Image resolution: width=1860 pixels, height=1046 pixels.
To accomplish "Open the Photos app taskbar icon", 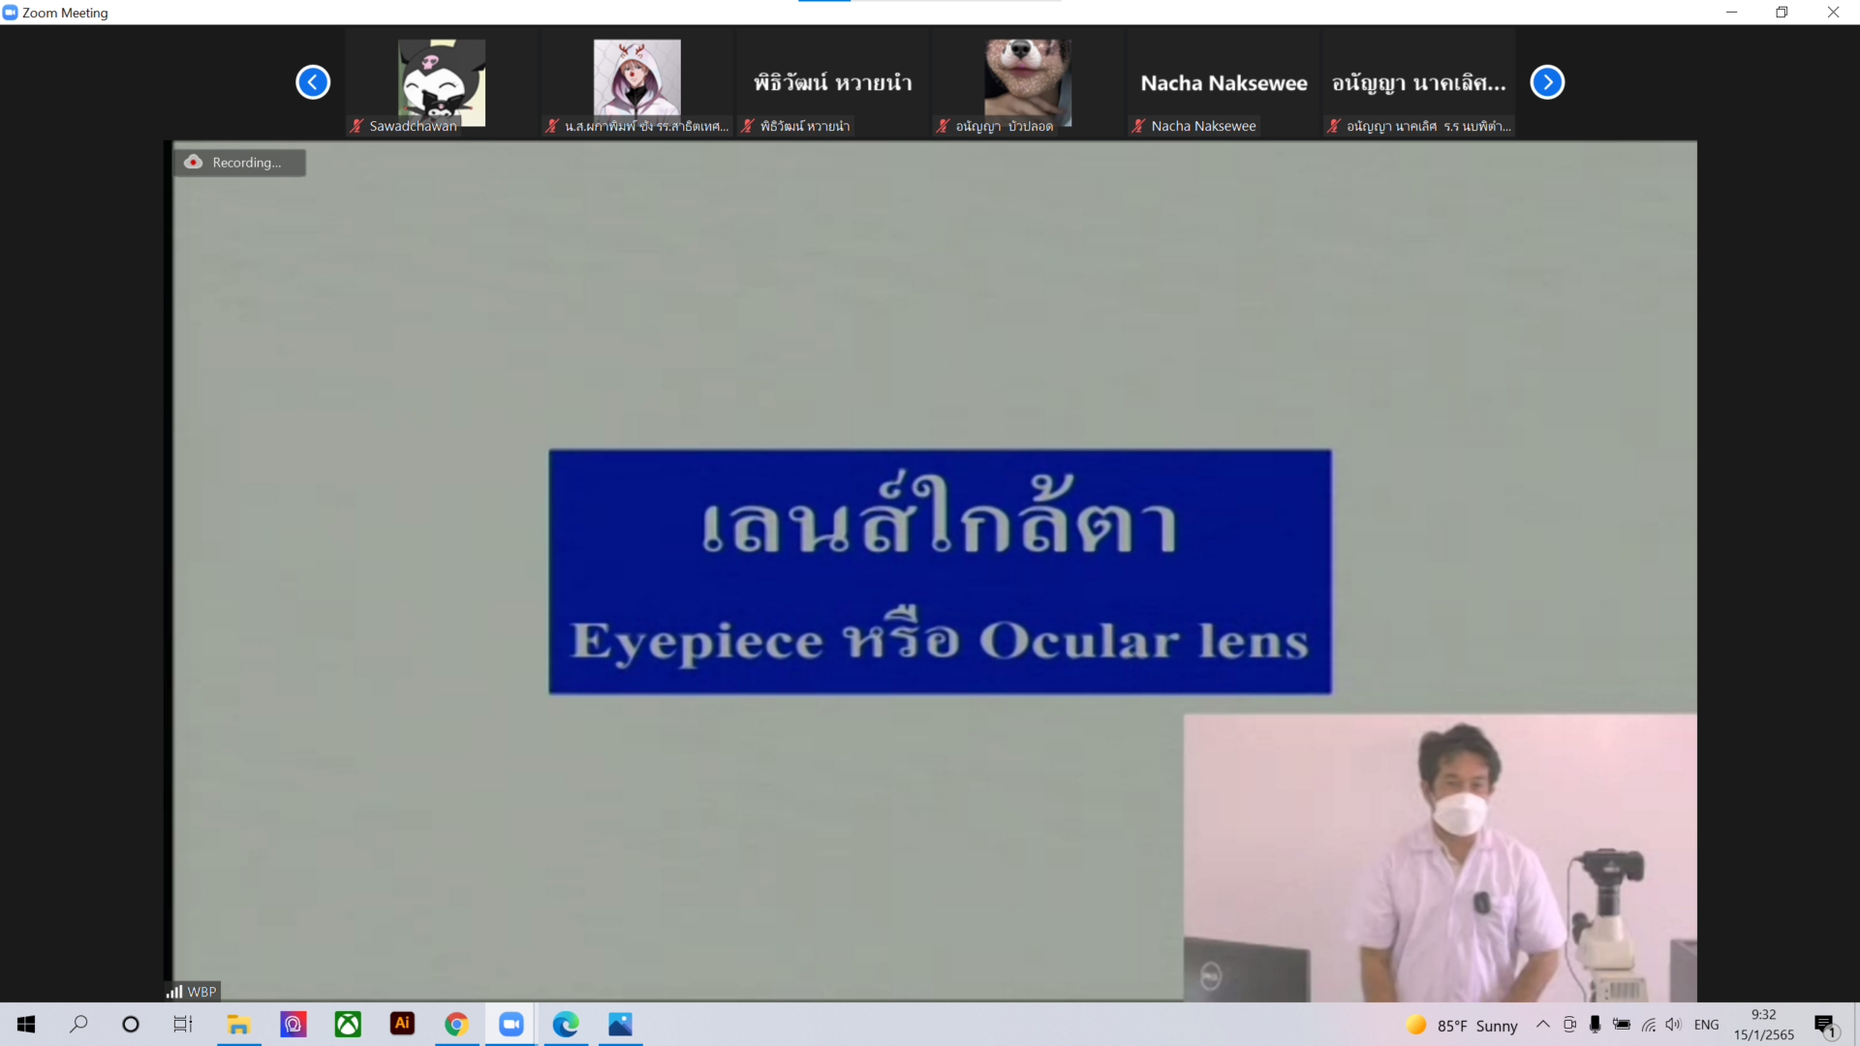I will (620, 1024).
